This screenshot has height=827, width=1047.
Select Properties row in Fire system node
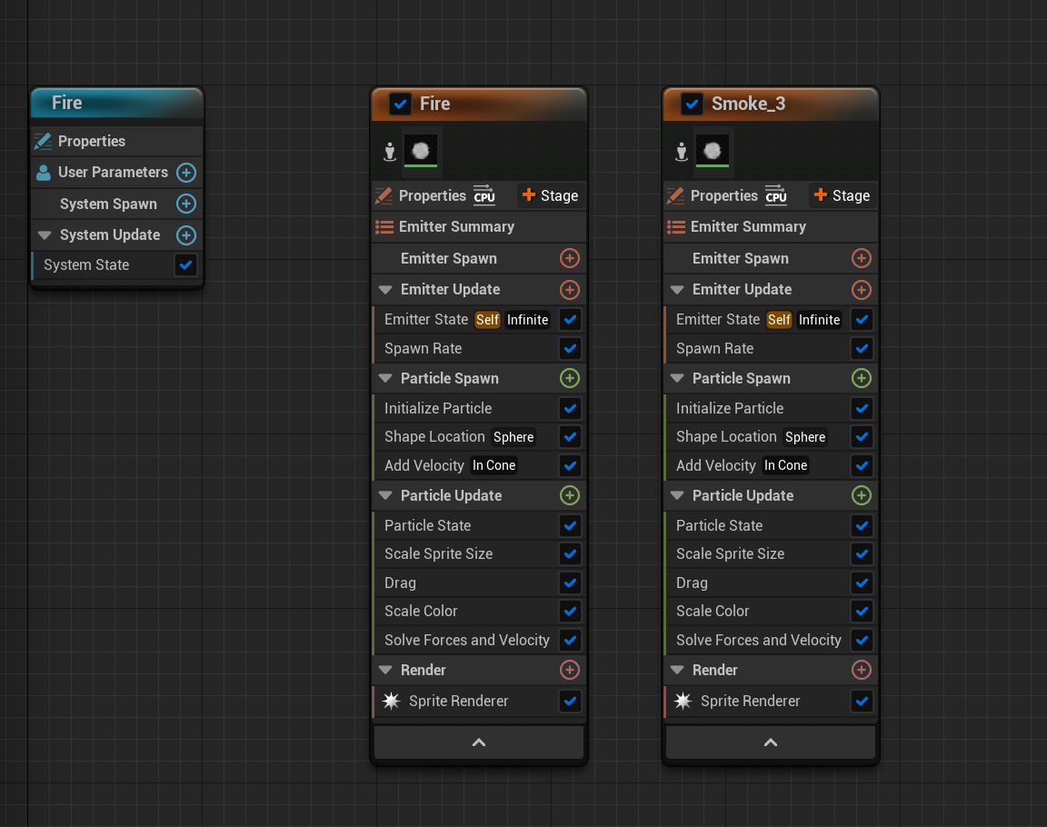(x=92, y=141)
